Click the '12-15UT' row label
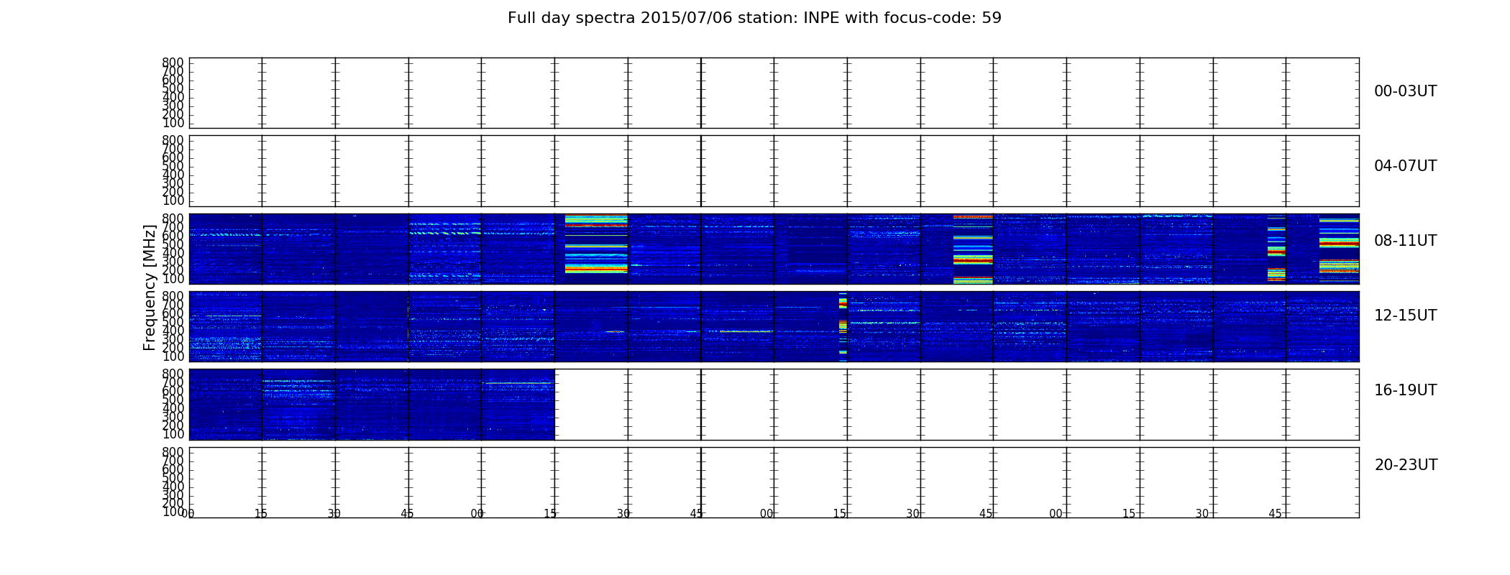This screenshot has width=1510, height=575. pyautogui.click(x=1405, y=316)
